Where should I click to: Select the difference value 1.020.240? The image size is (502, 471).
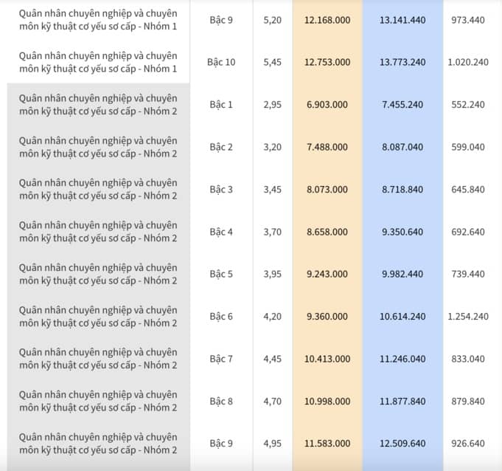tap(468, 62)
